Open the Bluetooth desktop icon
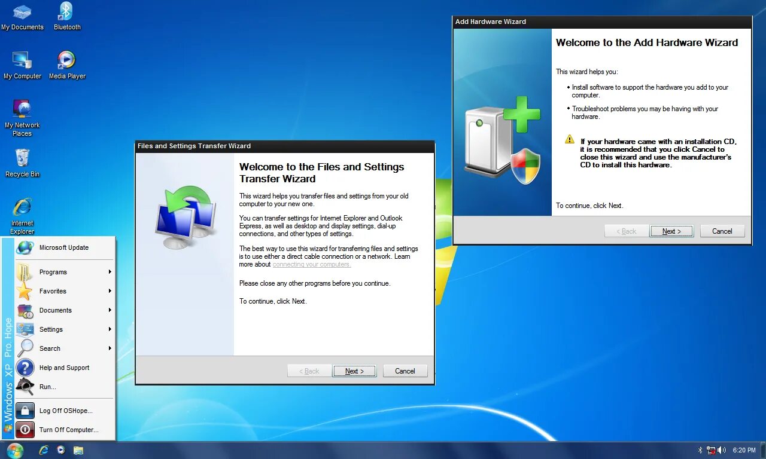 click(67, 17)
